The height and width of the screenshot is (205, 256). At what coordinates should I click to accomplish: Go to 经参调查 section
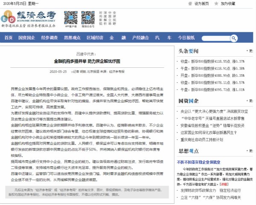point(49,38)
